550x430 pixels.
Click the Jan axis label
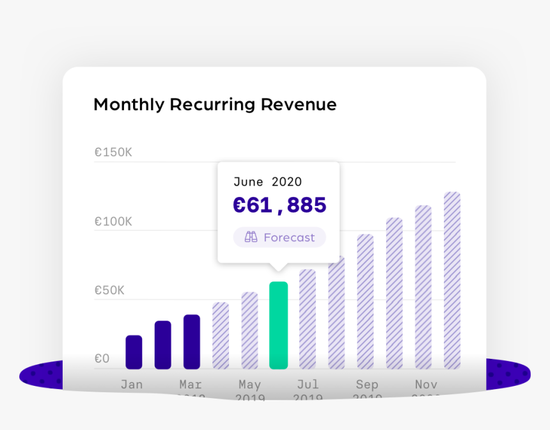(x=132, y=385)
